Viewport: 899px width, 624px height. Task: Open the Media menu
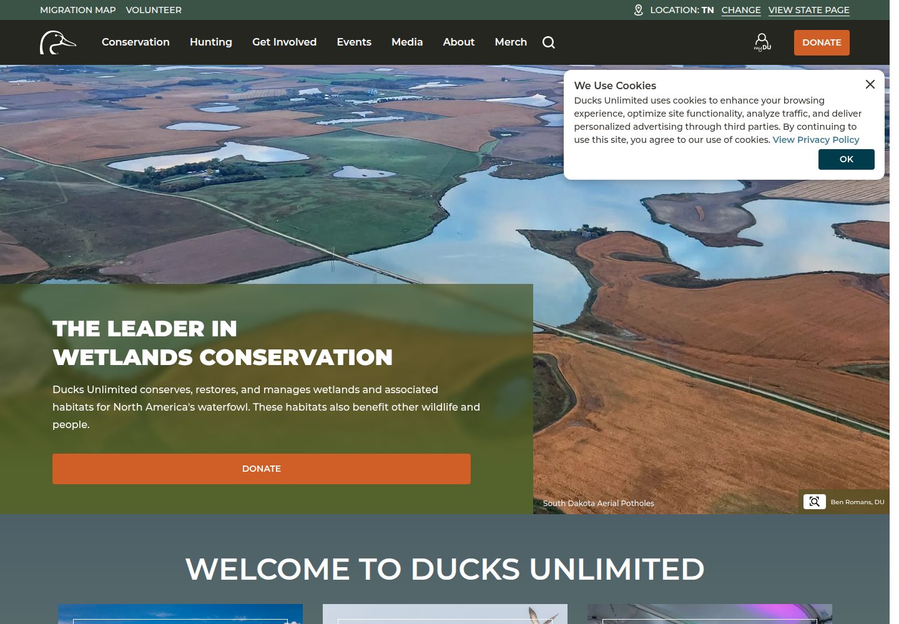tap(407, 42)
